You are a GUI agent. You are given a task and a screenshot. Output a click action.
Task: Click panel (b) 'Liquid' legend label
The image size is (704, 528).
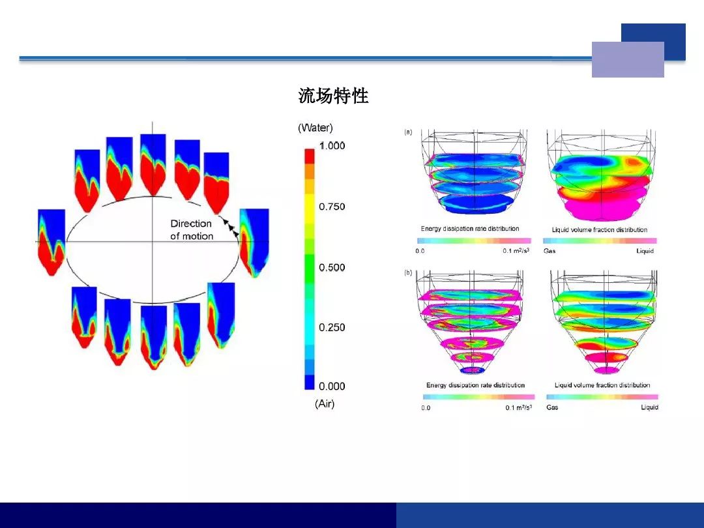[x=649, y=407]
